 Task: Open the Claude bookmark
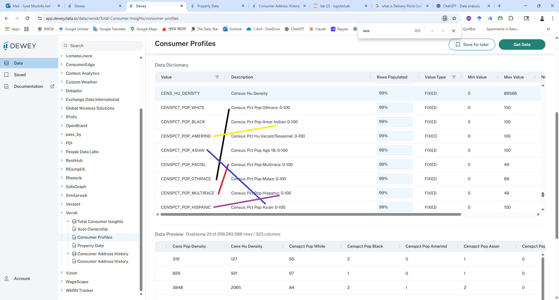[x=318, y=29]
